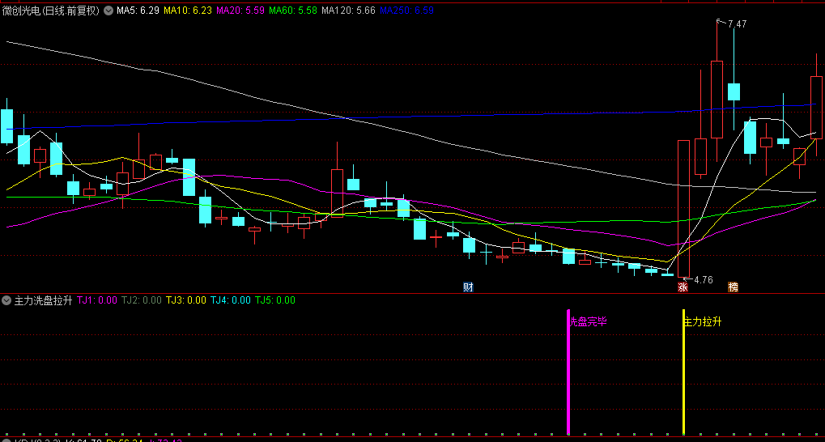
Task: Select the MA250: 6.59 label
Action: pos(406,10)
